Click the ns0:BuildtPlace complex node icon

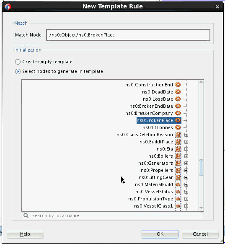[178, 142]
